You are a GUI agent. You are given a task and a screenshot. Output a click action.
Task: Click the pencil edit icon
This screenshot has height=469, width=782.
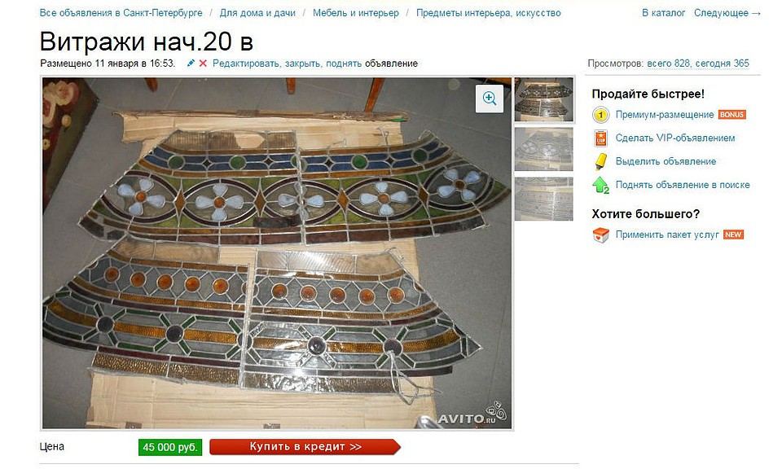pyautogui.click(x=191, y=64)
